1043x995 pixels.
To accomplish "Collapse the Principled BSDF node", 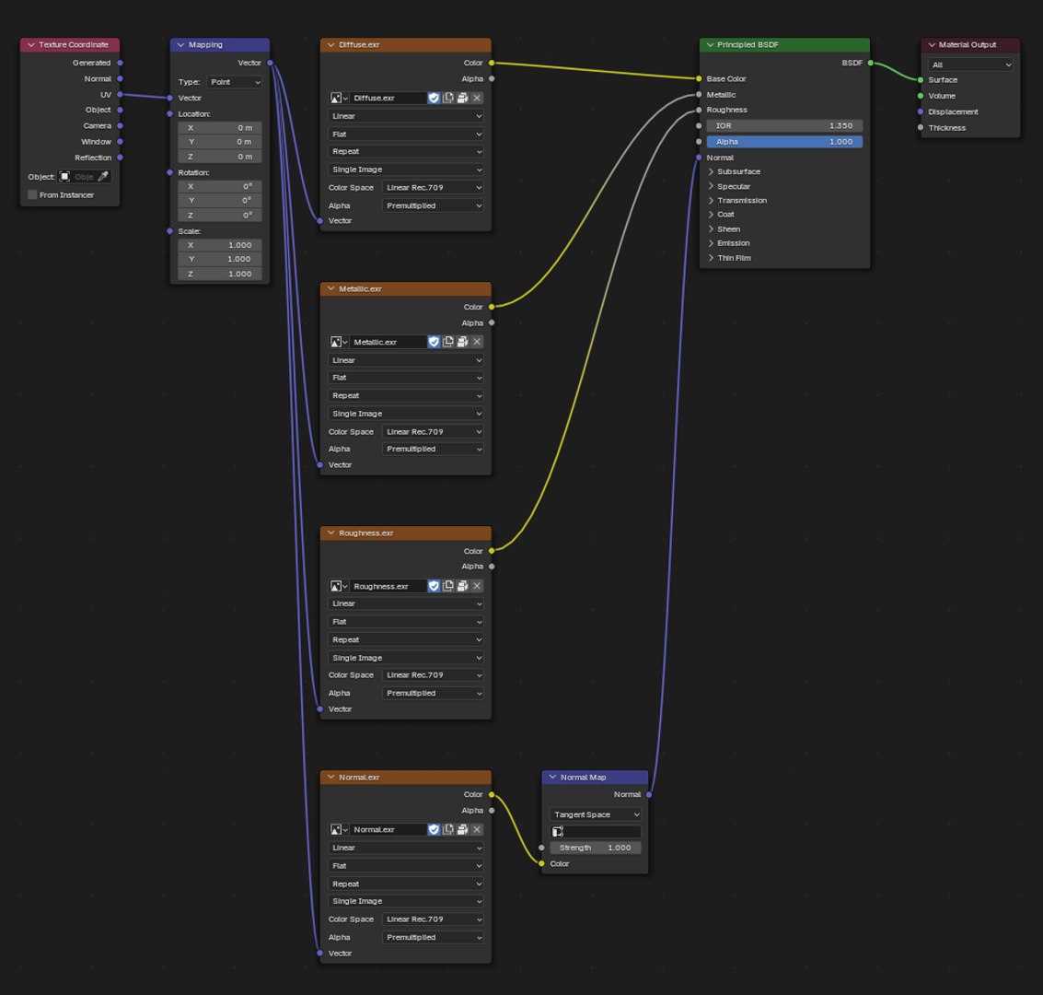I will 710,44.
